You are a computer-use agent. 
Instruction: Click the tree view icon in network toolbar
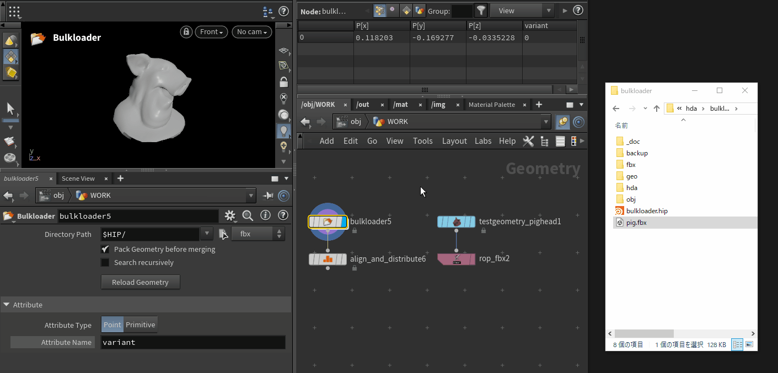click(x=544, y=141)
